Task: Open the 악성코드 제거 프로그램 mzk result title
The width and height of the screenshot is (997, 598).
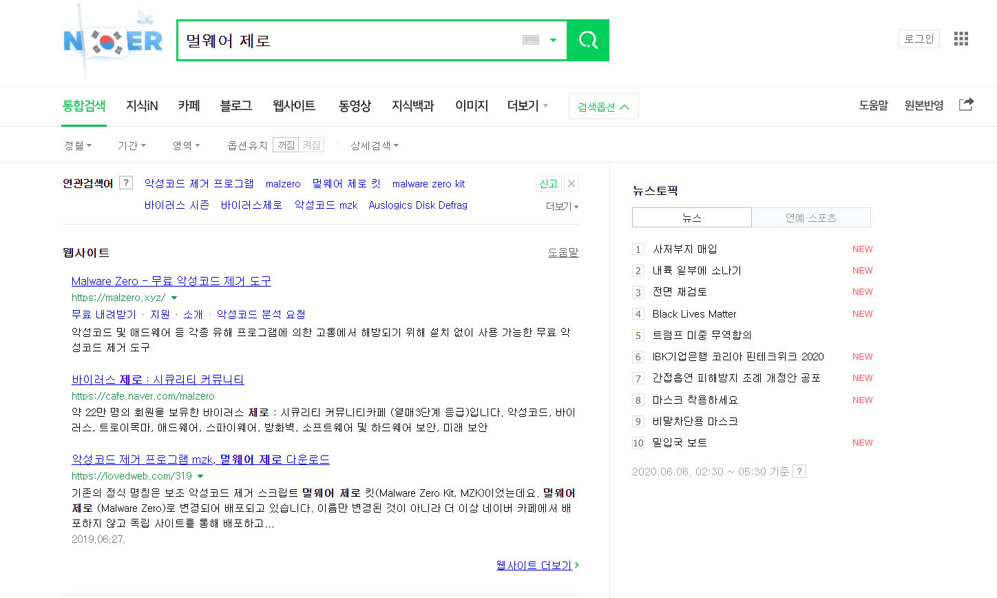Action: [x=200, y=460]
